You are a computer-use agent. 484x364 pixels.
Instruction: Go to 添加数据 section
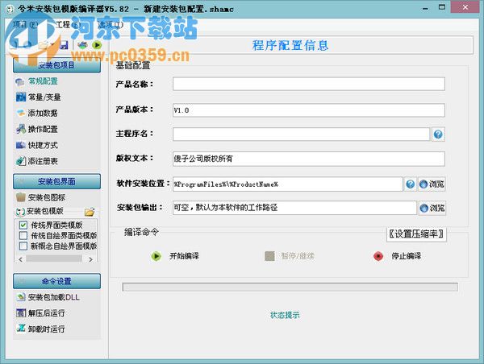tap(37, 113)
